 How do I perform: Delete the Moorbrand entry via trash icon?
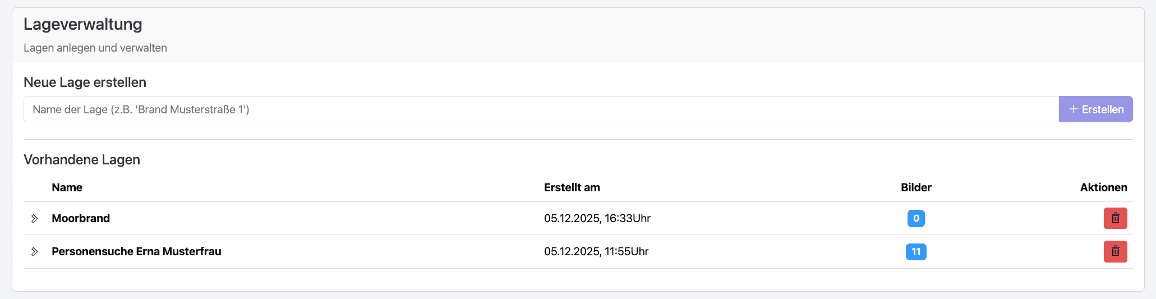point(1115,218)
